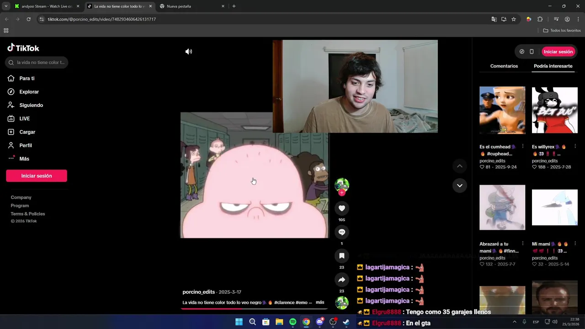Screen dimensions: 585x329
Task: Switch to the Podría interesarte tab
Action: 553,66
